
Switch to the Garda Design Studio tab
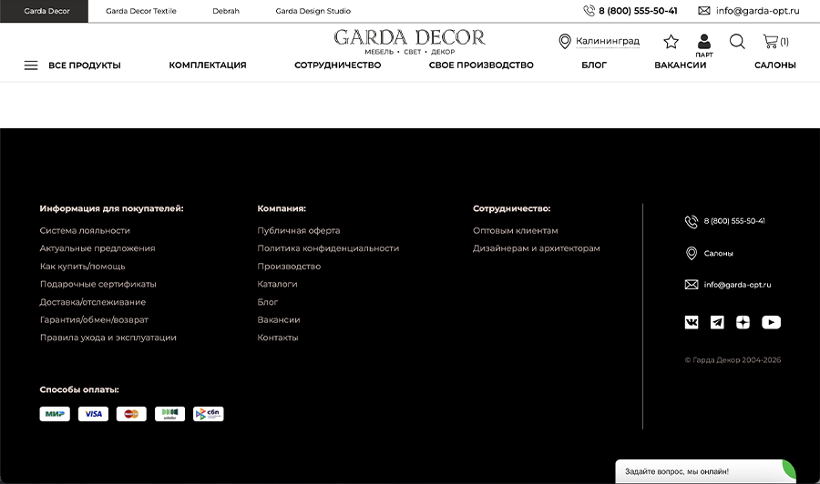[313, 11]
